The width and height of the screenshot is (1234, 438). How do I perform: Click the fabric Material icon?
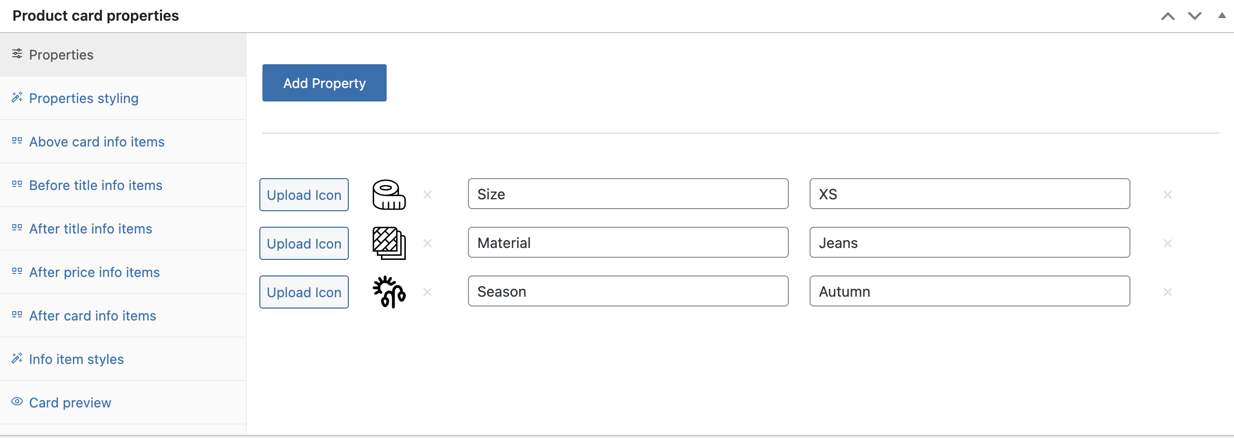(389, 243)
